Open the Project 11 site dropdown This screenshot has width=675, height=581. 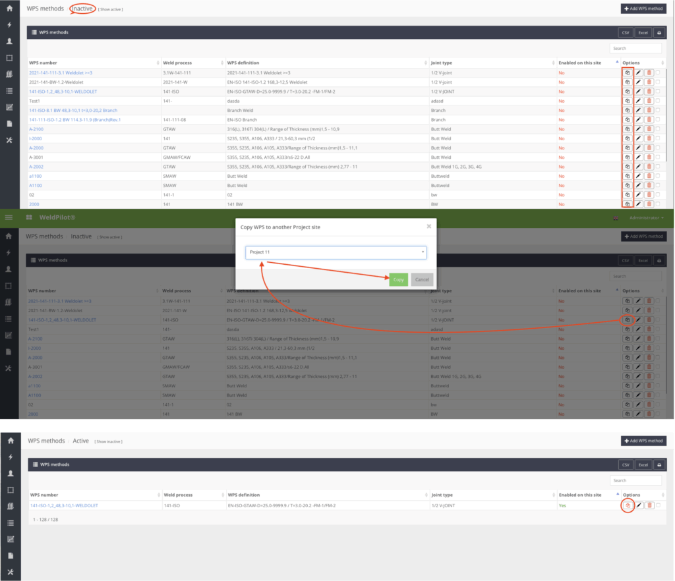click(x=336, y=252)
